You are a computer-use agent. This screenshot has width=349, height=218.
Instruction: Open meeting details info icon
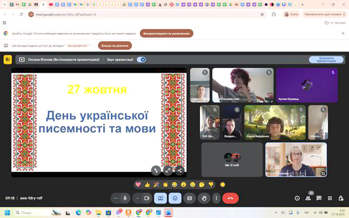[297, 198]
